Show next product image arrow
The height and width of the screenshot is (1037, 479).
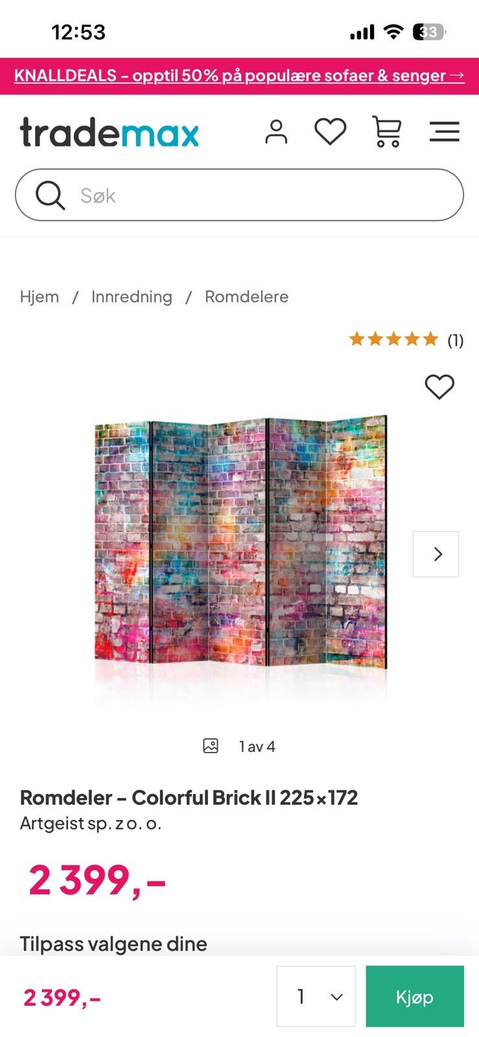tap(436, 554)
